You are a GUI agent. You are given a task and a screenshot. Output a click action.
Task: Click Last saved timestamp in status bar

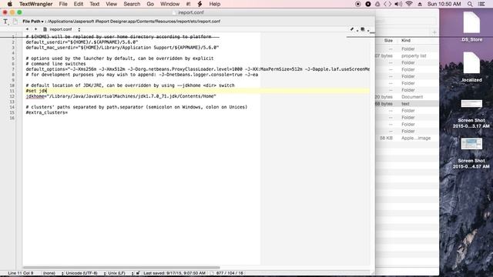coord(174,273)
